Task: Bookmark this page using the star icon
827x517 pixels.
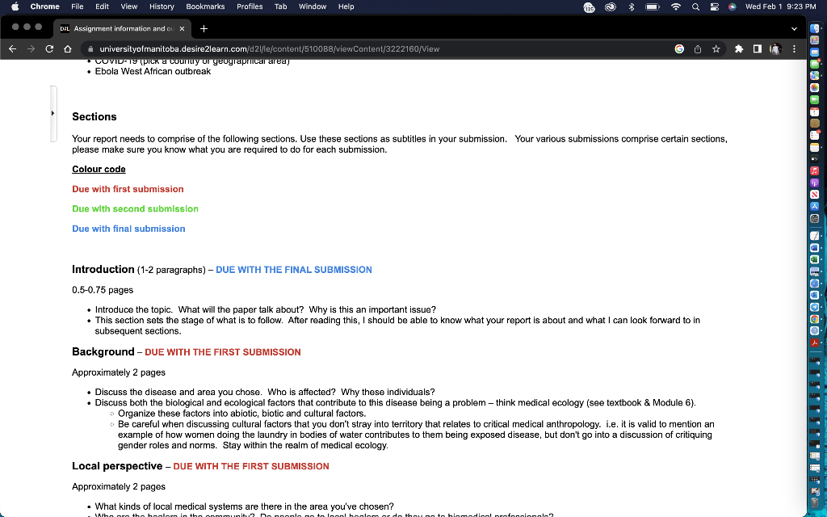Action: click(716, 48)
